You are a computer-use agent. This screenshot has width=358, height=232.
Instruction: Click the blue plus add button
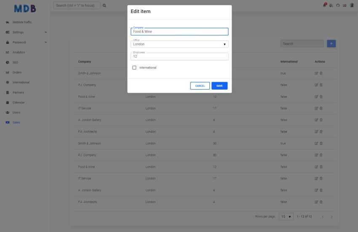click(x=331, y=44)
